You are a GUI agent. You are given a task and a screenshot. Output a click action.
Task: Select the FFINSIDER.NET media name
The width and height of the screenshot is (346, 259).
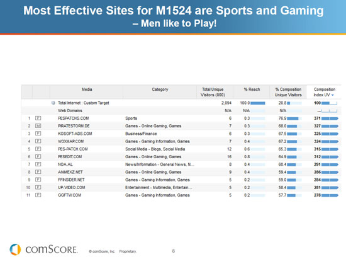71,180
